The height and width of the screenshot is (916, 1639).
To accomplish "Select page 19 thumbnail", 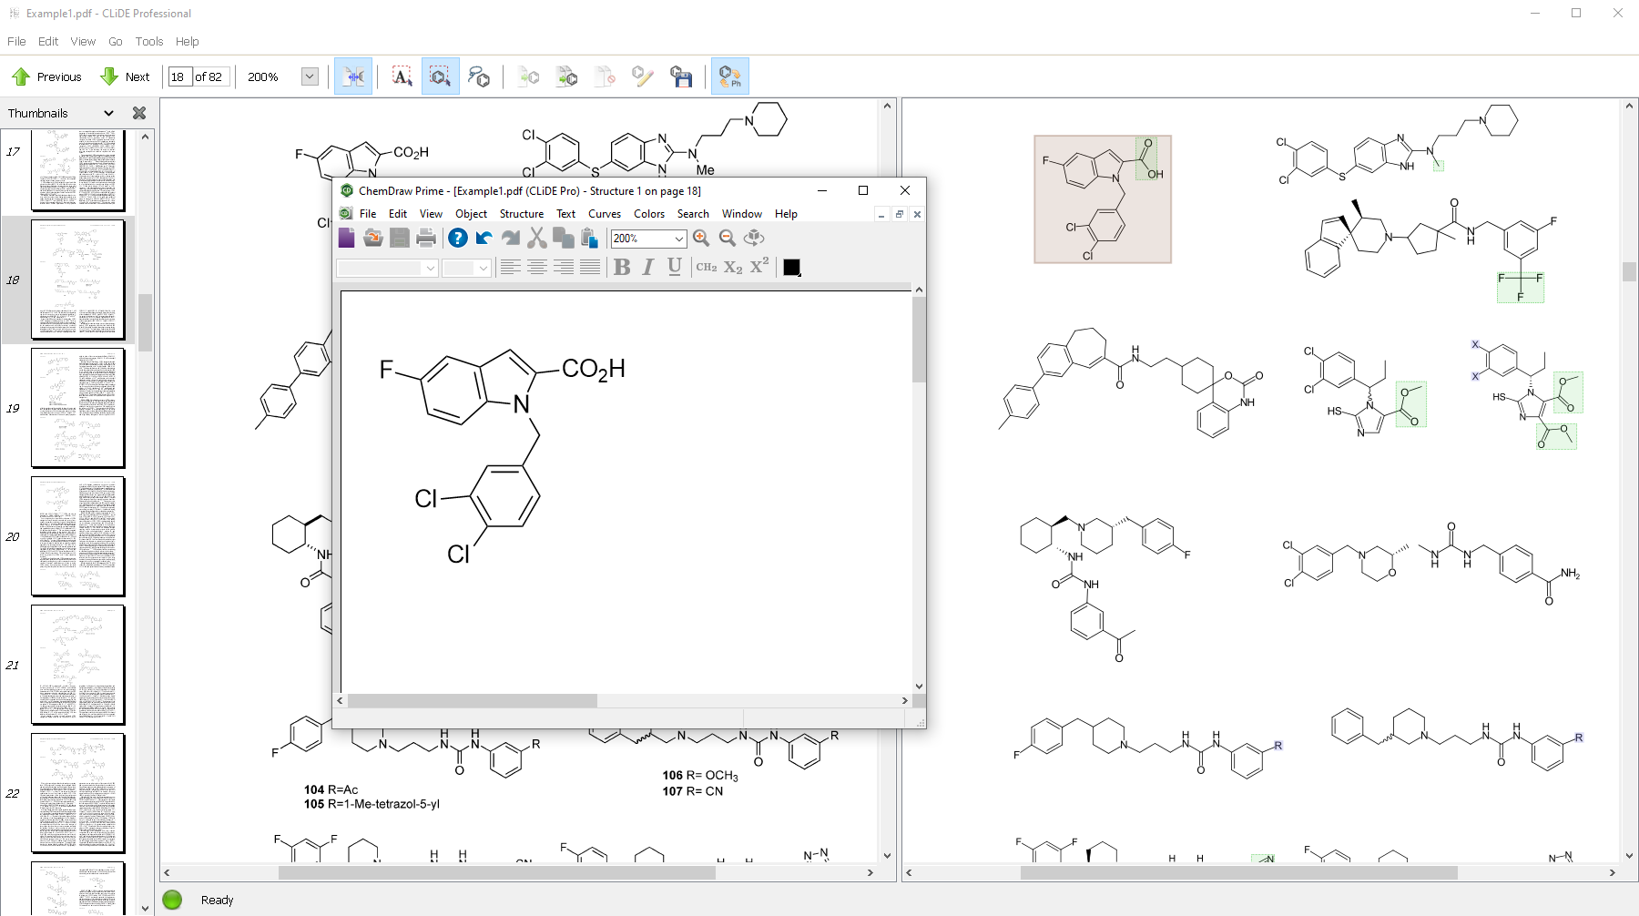I will 78,408.
